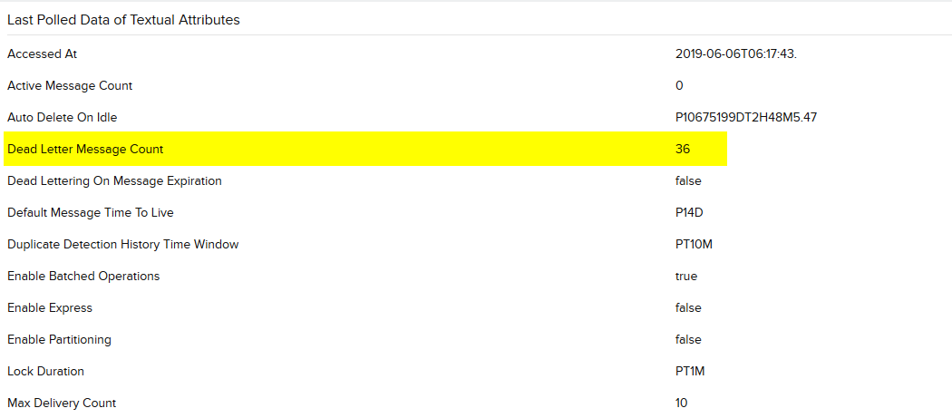Click the Active Message Count value 0
Image resolution: width=952 pixels, height=418 pixels.
679,85
